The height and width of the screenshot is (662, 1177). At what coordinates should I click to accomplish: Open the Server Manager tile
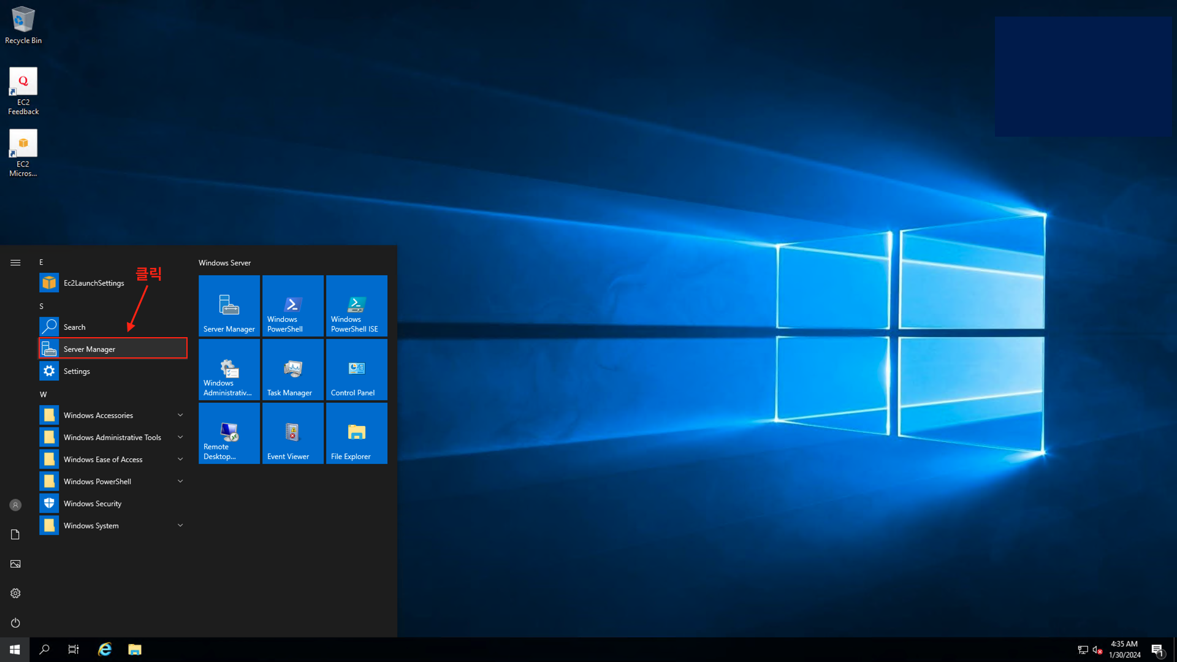(229, 306)
